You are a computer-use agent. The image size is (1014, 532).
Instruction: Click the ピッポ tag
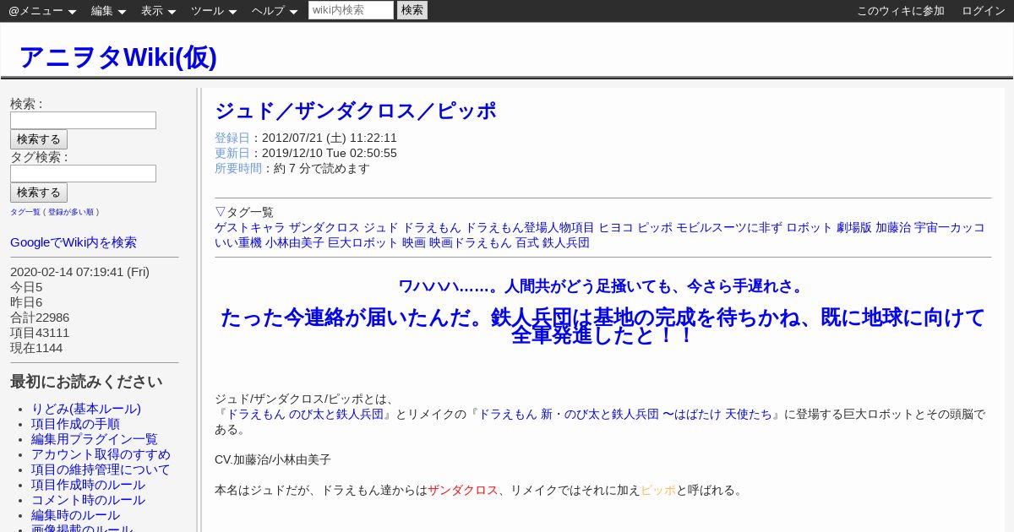pos(655,227)
